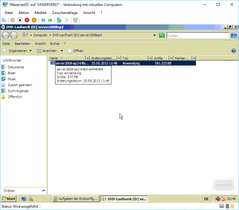
Task: Sort by the Name column header
Action: 67,58
